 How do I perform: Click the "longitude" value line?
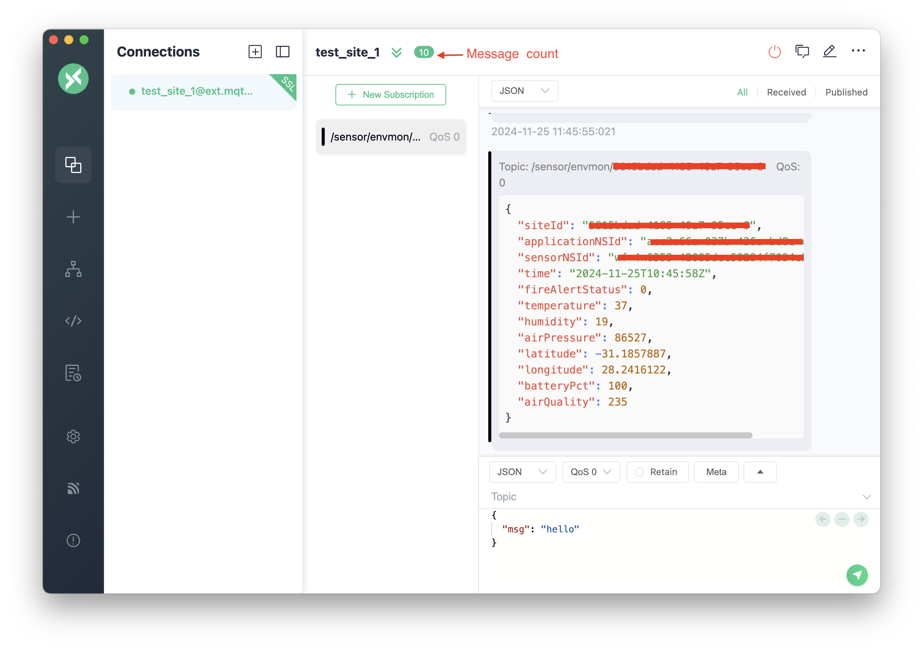pos(594,370)
